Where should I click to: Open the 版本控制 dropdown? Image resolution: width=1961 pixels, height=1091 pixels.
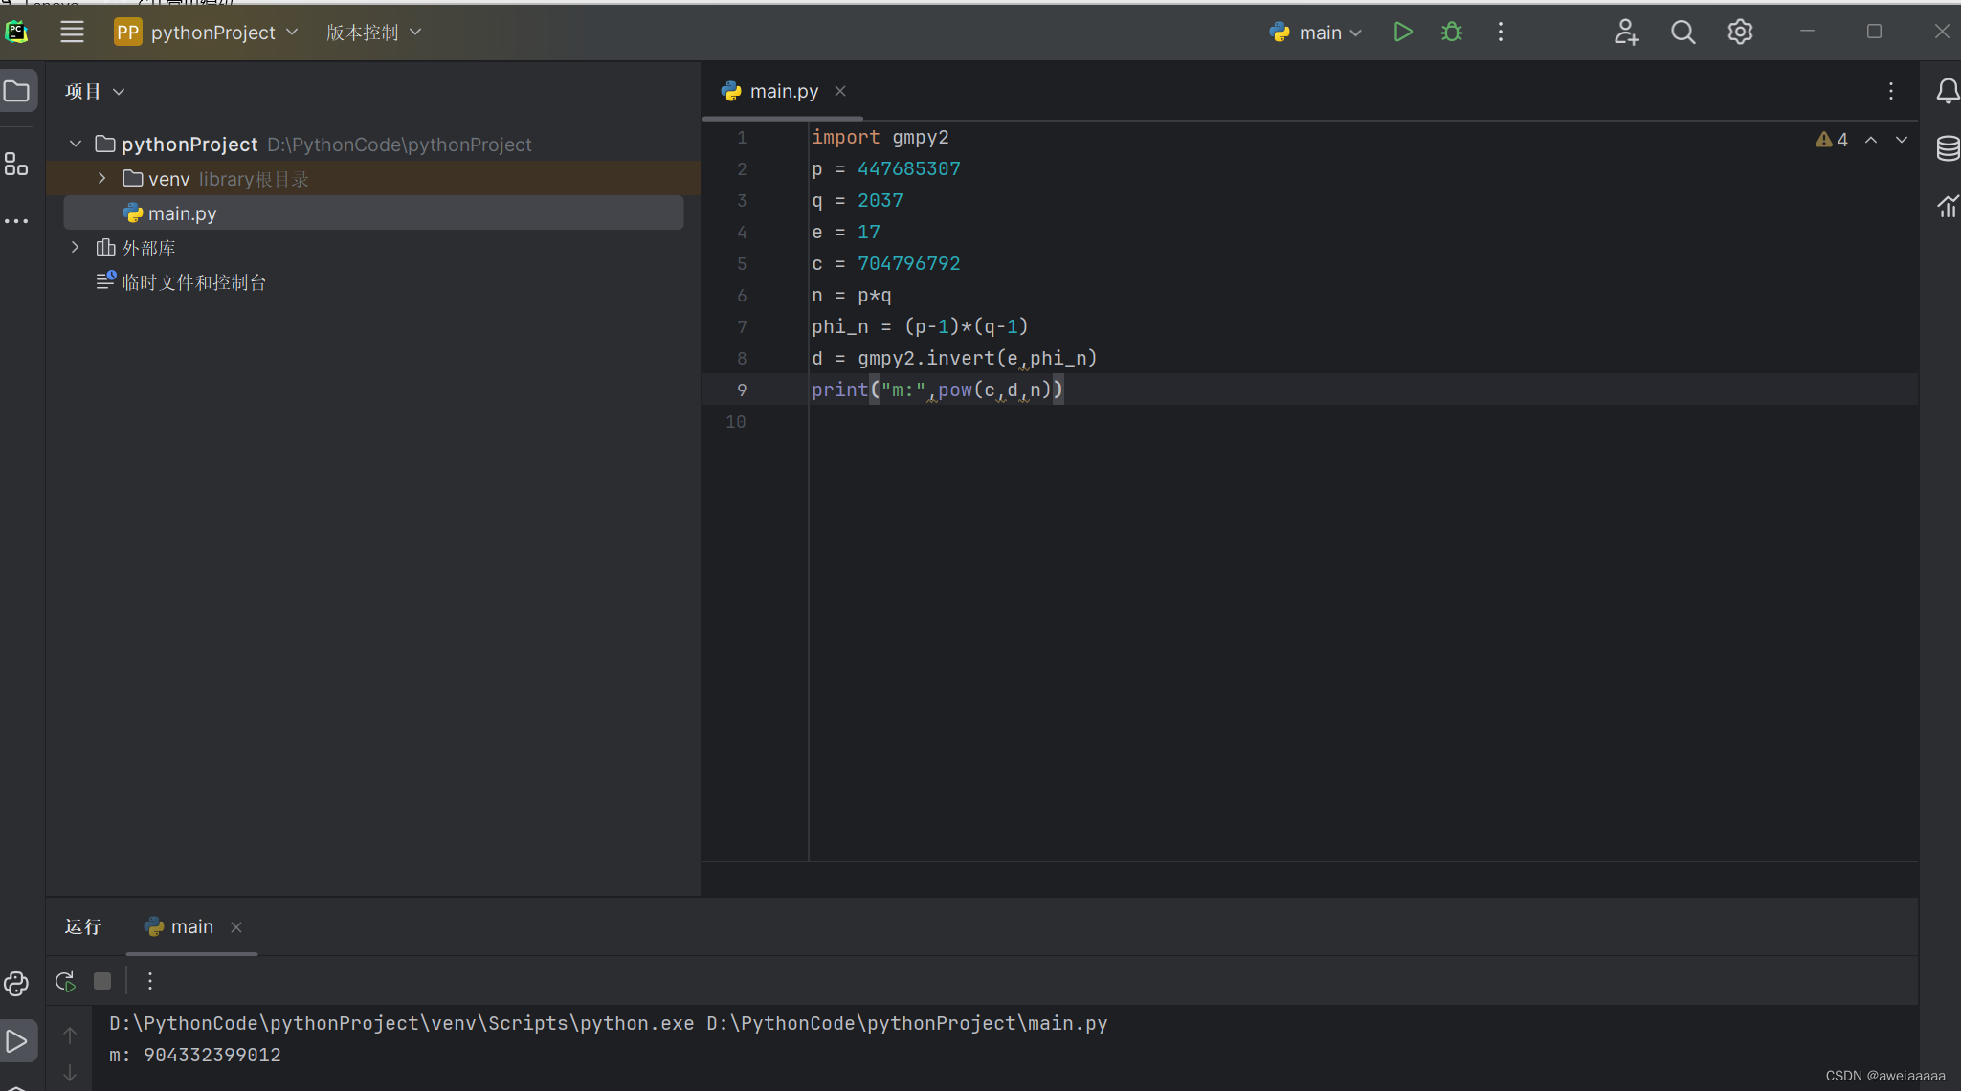[x=373, y=32]
